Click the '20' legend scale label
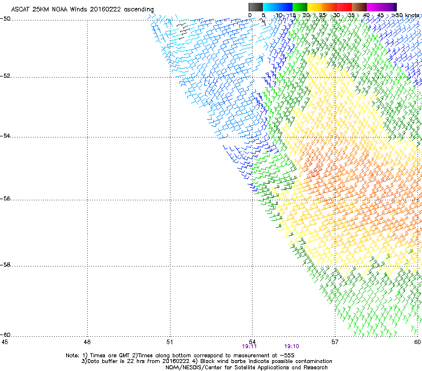 pos(307,15)
